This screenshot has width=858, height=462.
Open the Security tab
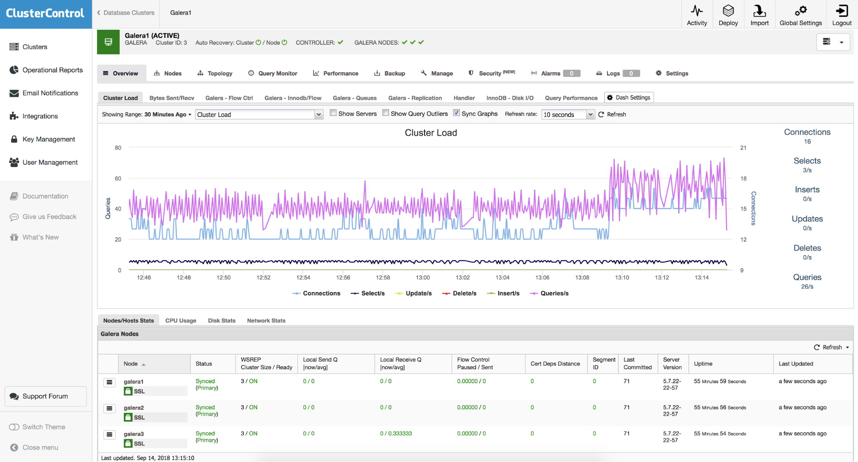[491, 73]
